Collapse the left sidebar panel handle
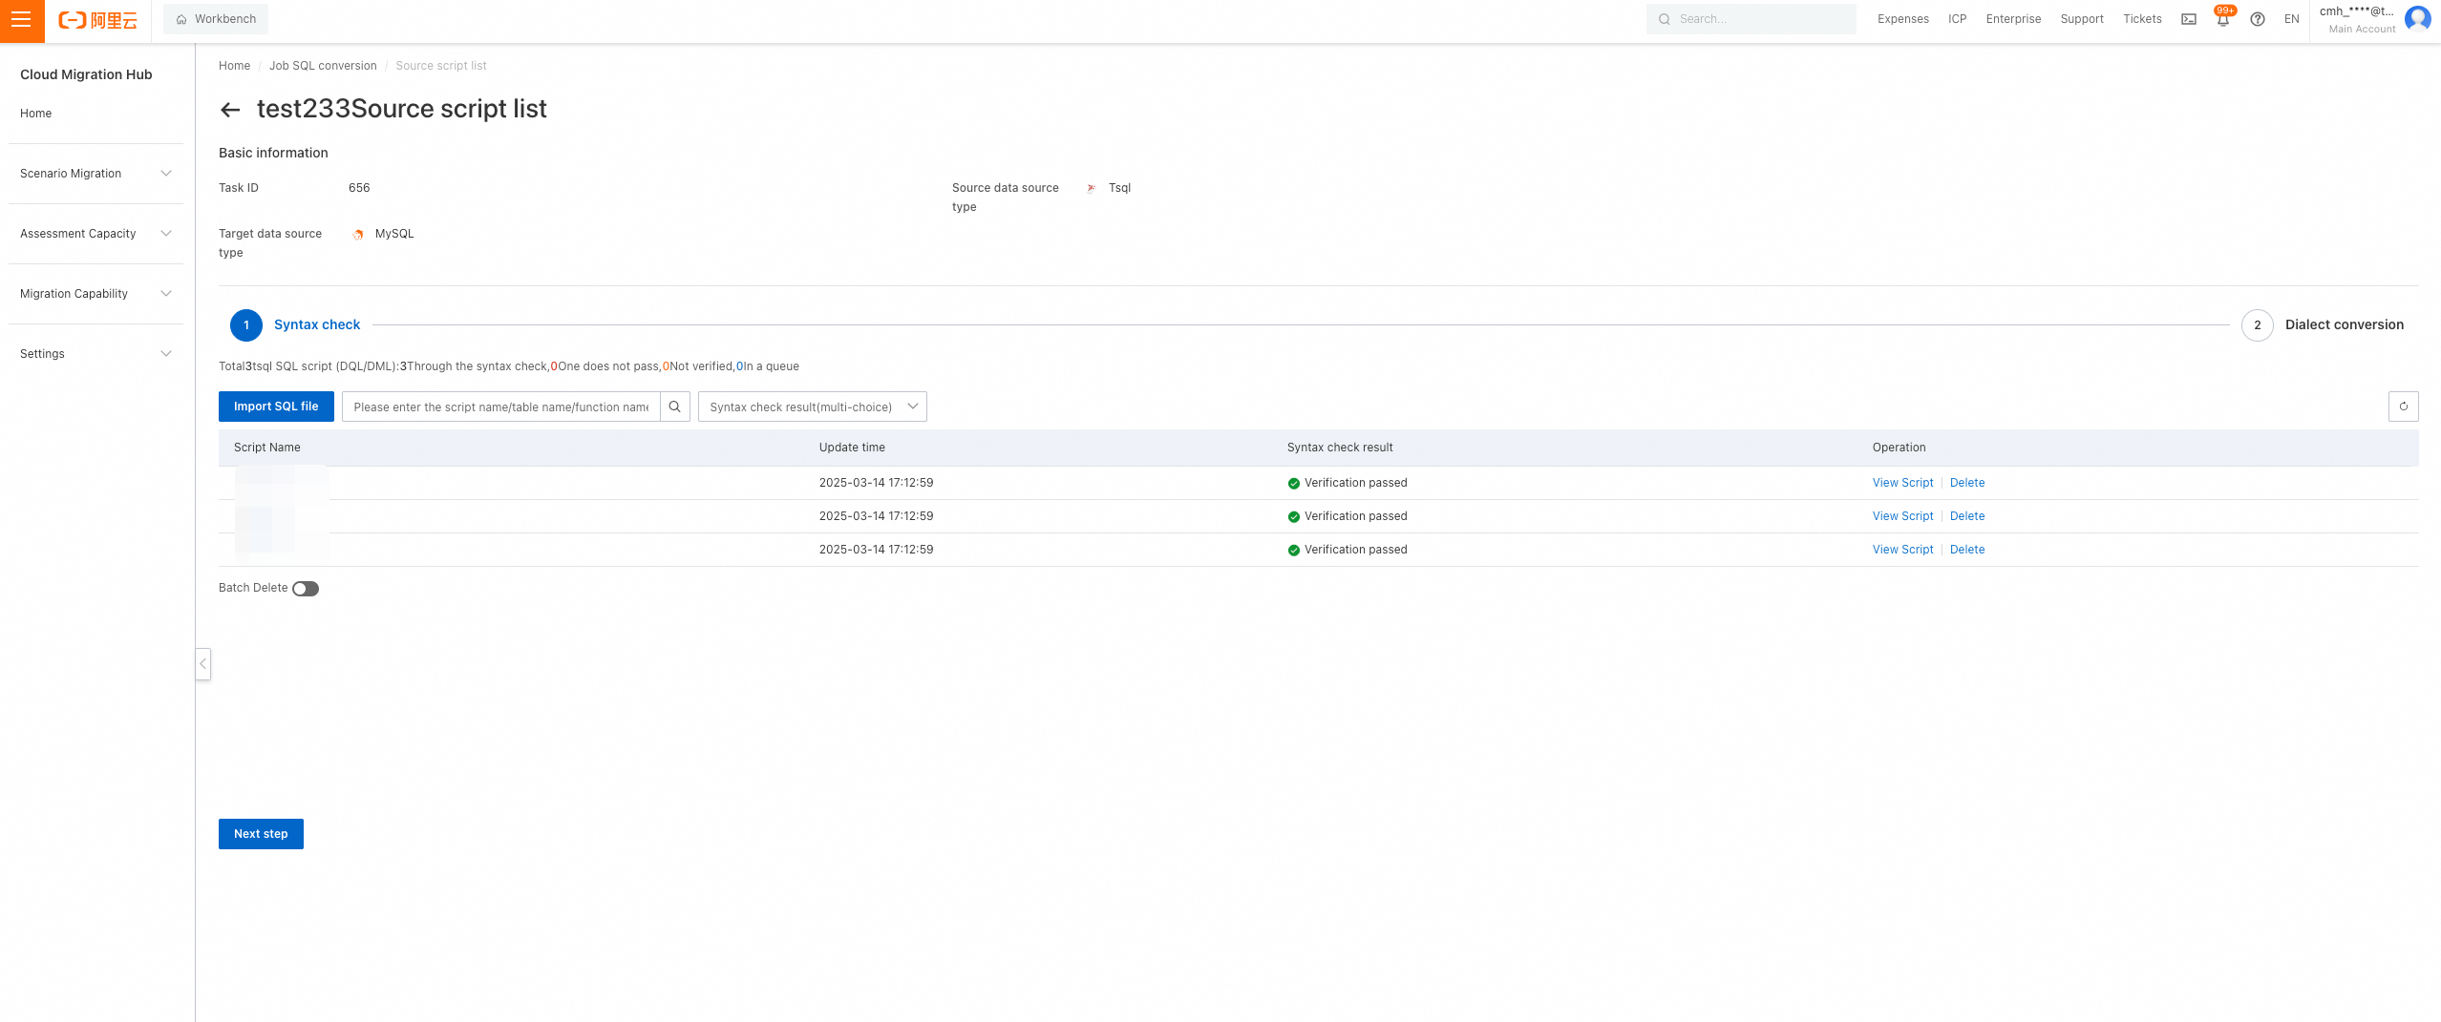2441x1022 pixels. click(202, 663)
